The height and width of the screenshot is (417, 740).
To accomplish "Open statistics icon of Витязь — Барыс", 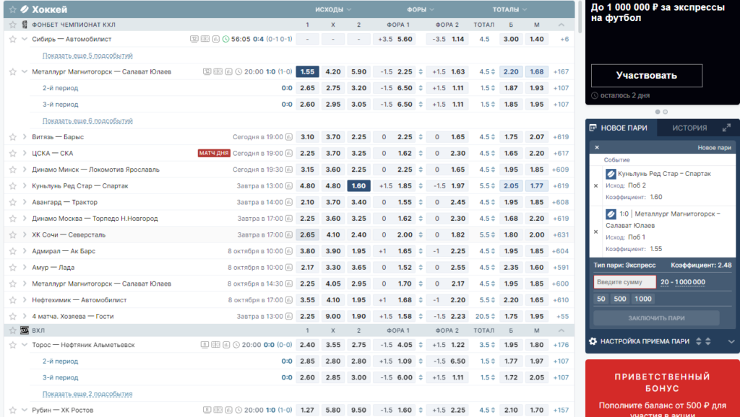I will pyautogui.click(x=289, y=137).
